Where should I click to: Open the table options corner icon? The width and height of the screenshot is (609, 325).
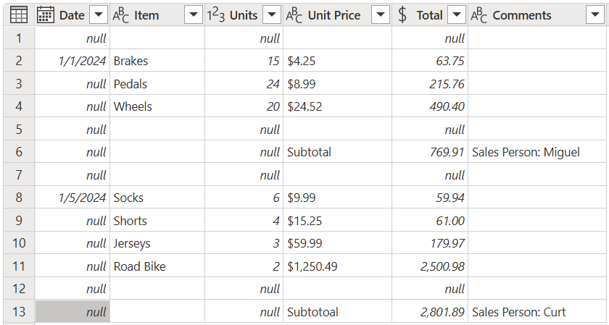[18, 14]
